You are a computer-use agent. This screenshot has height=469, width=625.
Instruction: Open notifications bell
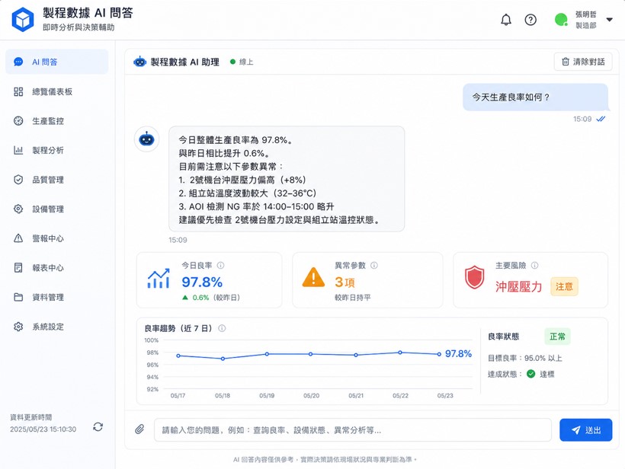click(x=506, y=20)
